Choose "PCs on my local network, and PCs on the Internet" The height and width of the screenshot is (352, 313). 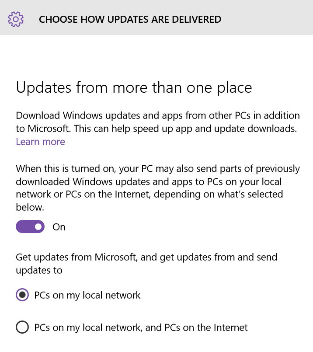pos(21,327)
